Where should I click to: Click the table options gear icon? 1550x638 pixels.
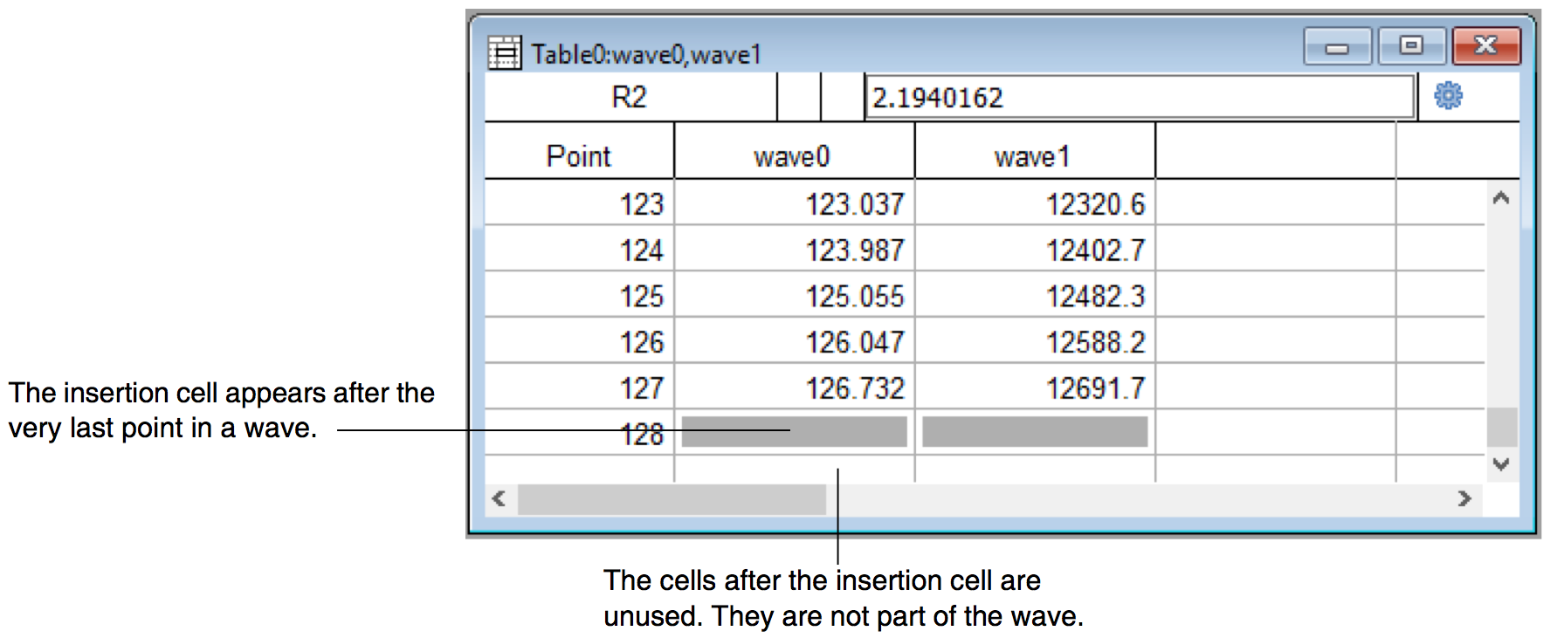pyautogui.click(x=1448, y=95)
